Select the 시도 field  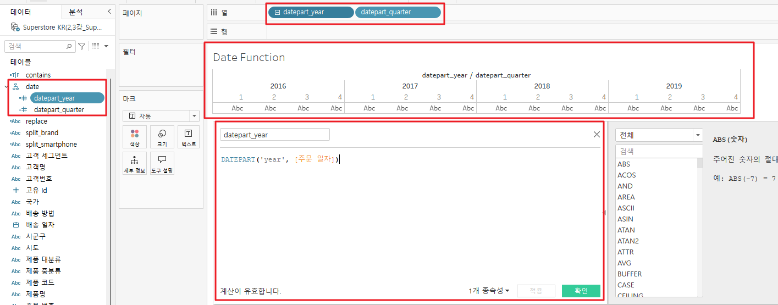32,248
